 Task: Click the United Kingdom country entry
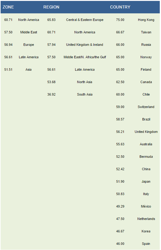146,132
